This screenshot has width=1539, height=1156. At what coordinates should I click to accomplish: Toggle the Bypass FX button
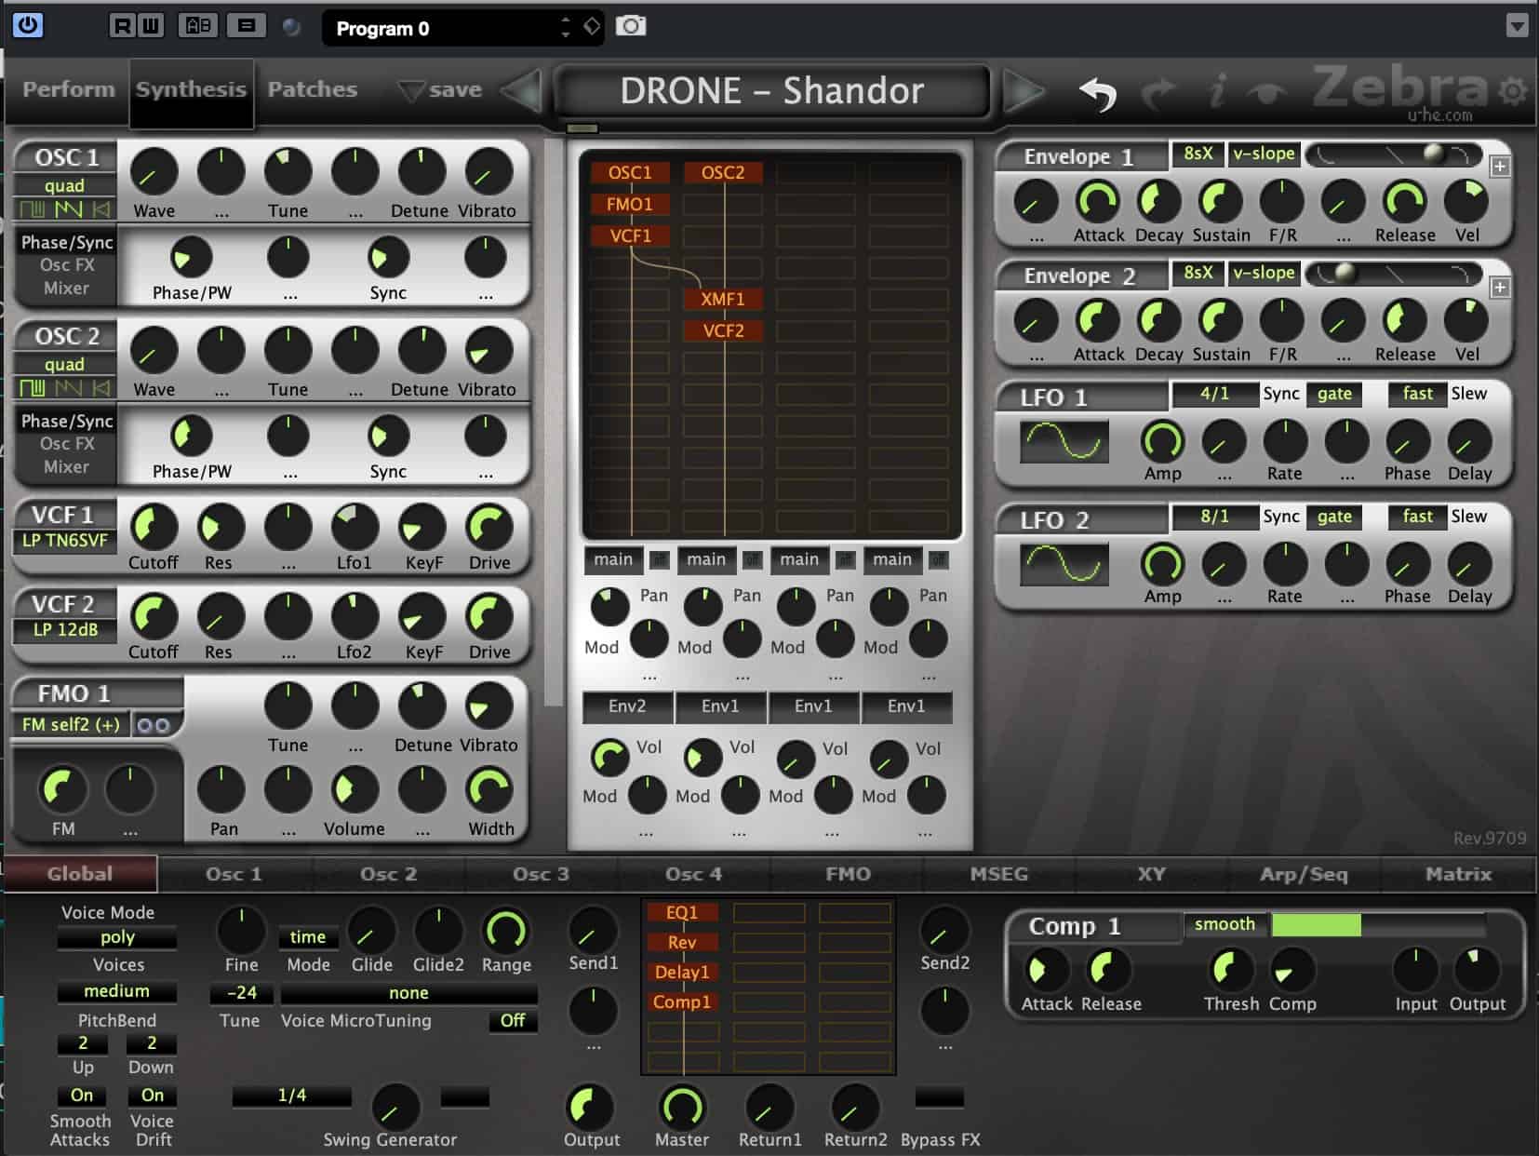(x=940, y=1098)
